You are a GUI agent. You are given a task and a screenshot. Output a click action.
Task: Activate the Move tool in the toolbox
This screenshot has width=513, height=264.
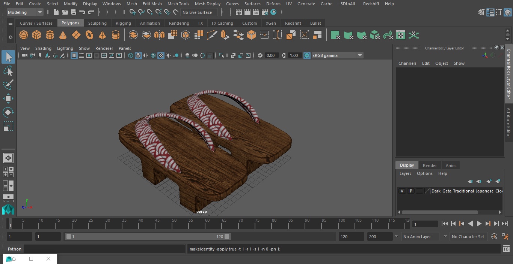8,98
